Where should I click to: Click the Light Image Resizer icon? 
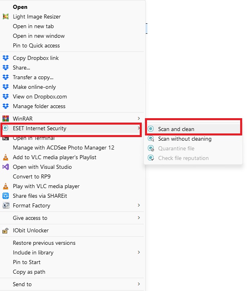pos(6,16)
